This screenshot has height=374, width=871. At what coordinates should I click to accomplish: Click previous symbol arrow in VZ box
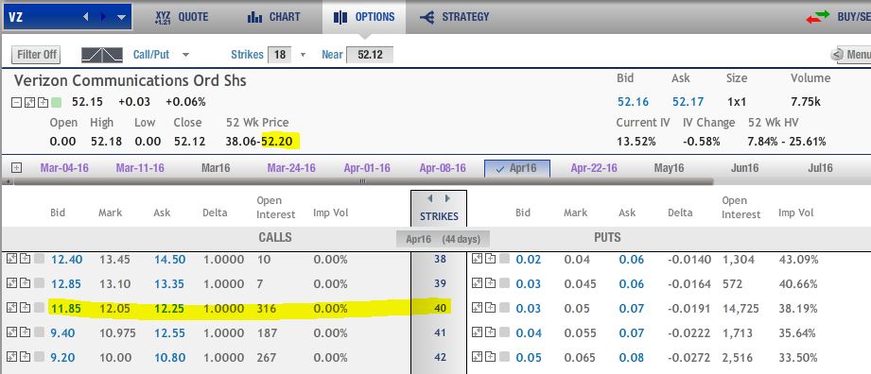[85, 17]
